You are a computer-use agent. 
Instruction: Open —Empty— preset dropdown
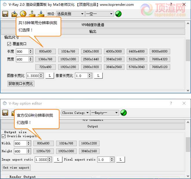105,113
